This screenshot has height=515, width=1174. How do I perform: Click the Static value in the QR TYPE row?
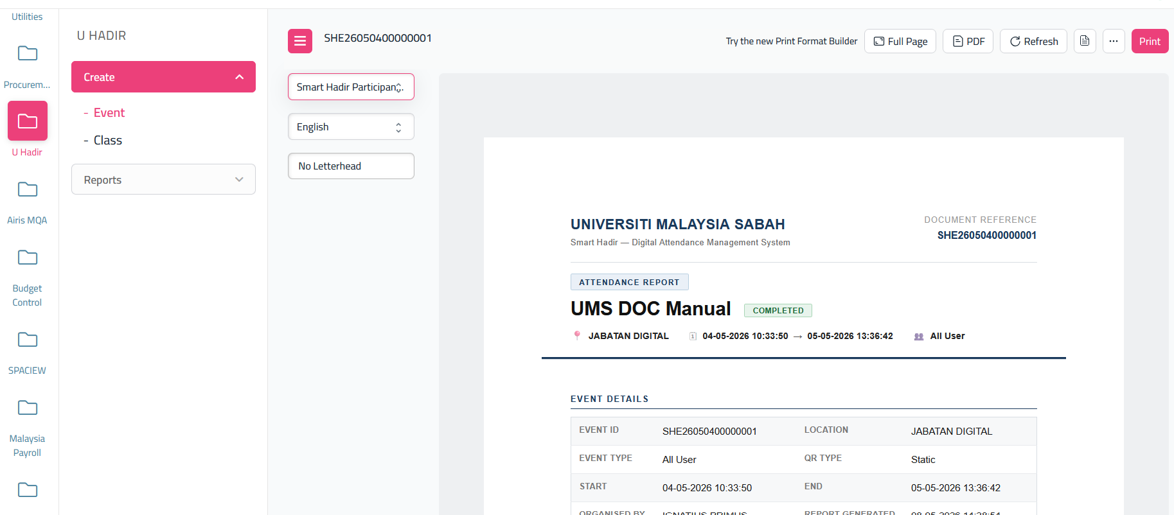tap(923, 460)
